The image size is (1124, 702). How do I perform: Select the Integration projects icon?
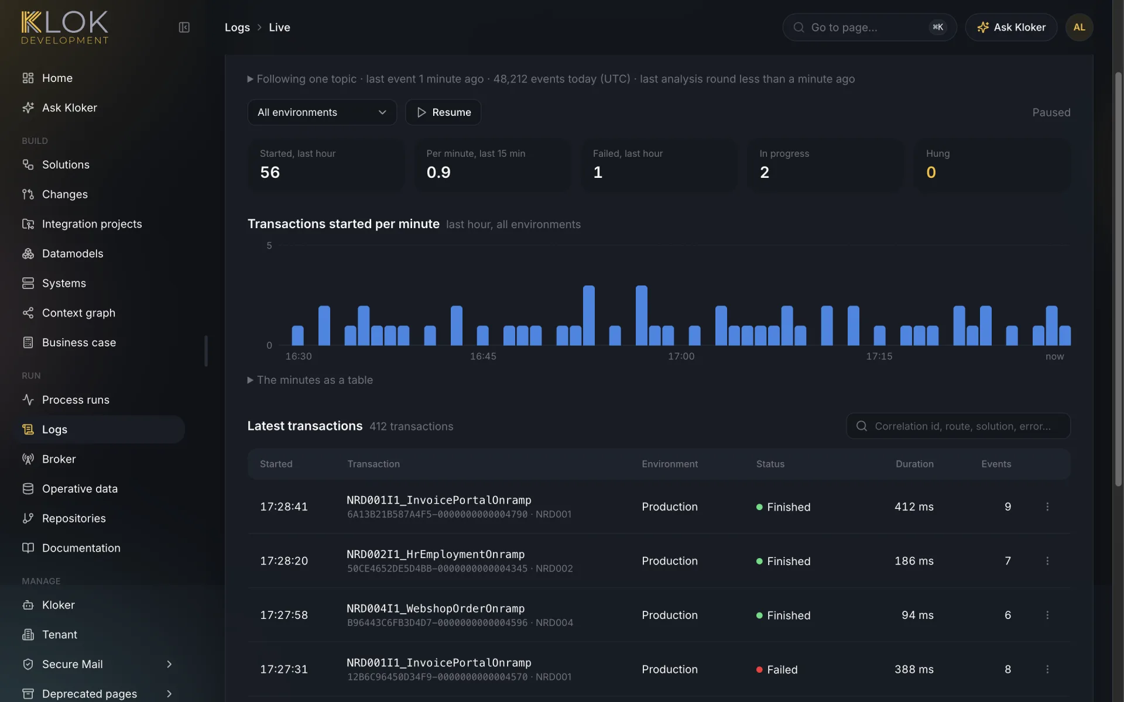click(x=28, y=224)
